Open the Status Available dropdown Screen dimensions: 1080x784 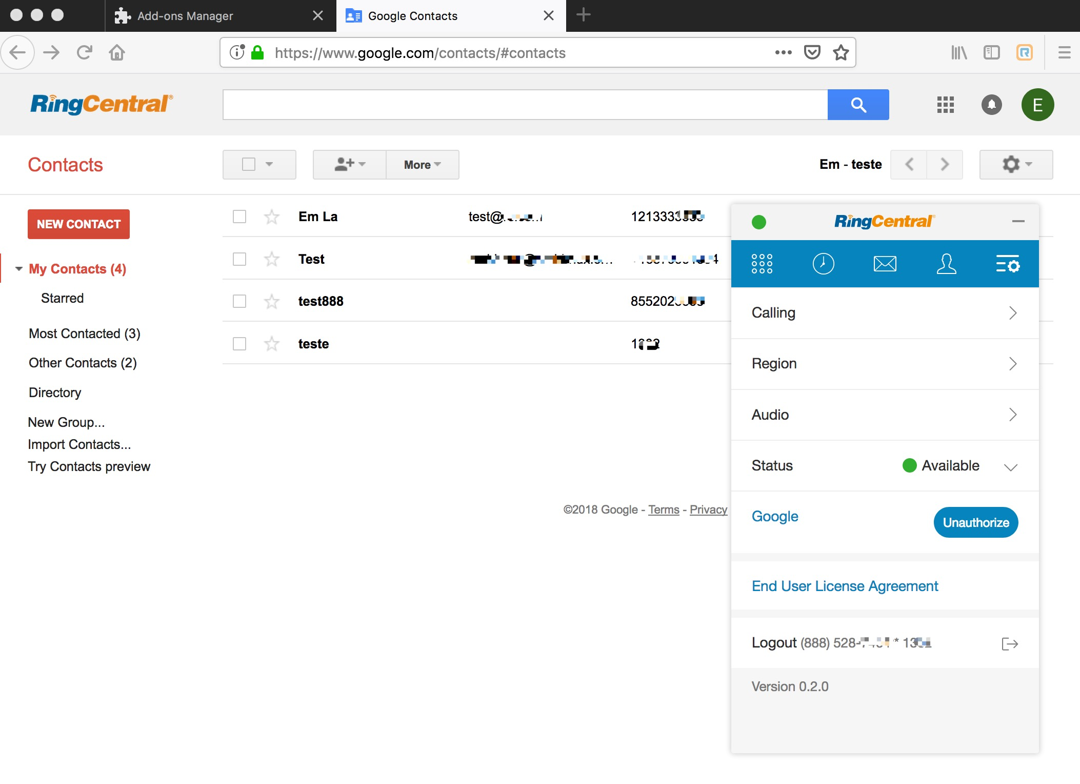(1010, 466)
